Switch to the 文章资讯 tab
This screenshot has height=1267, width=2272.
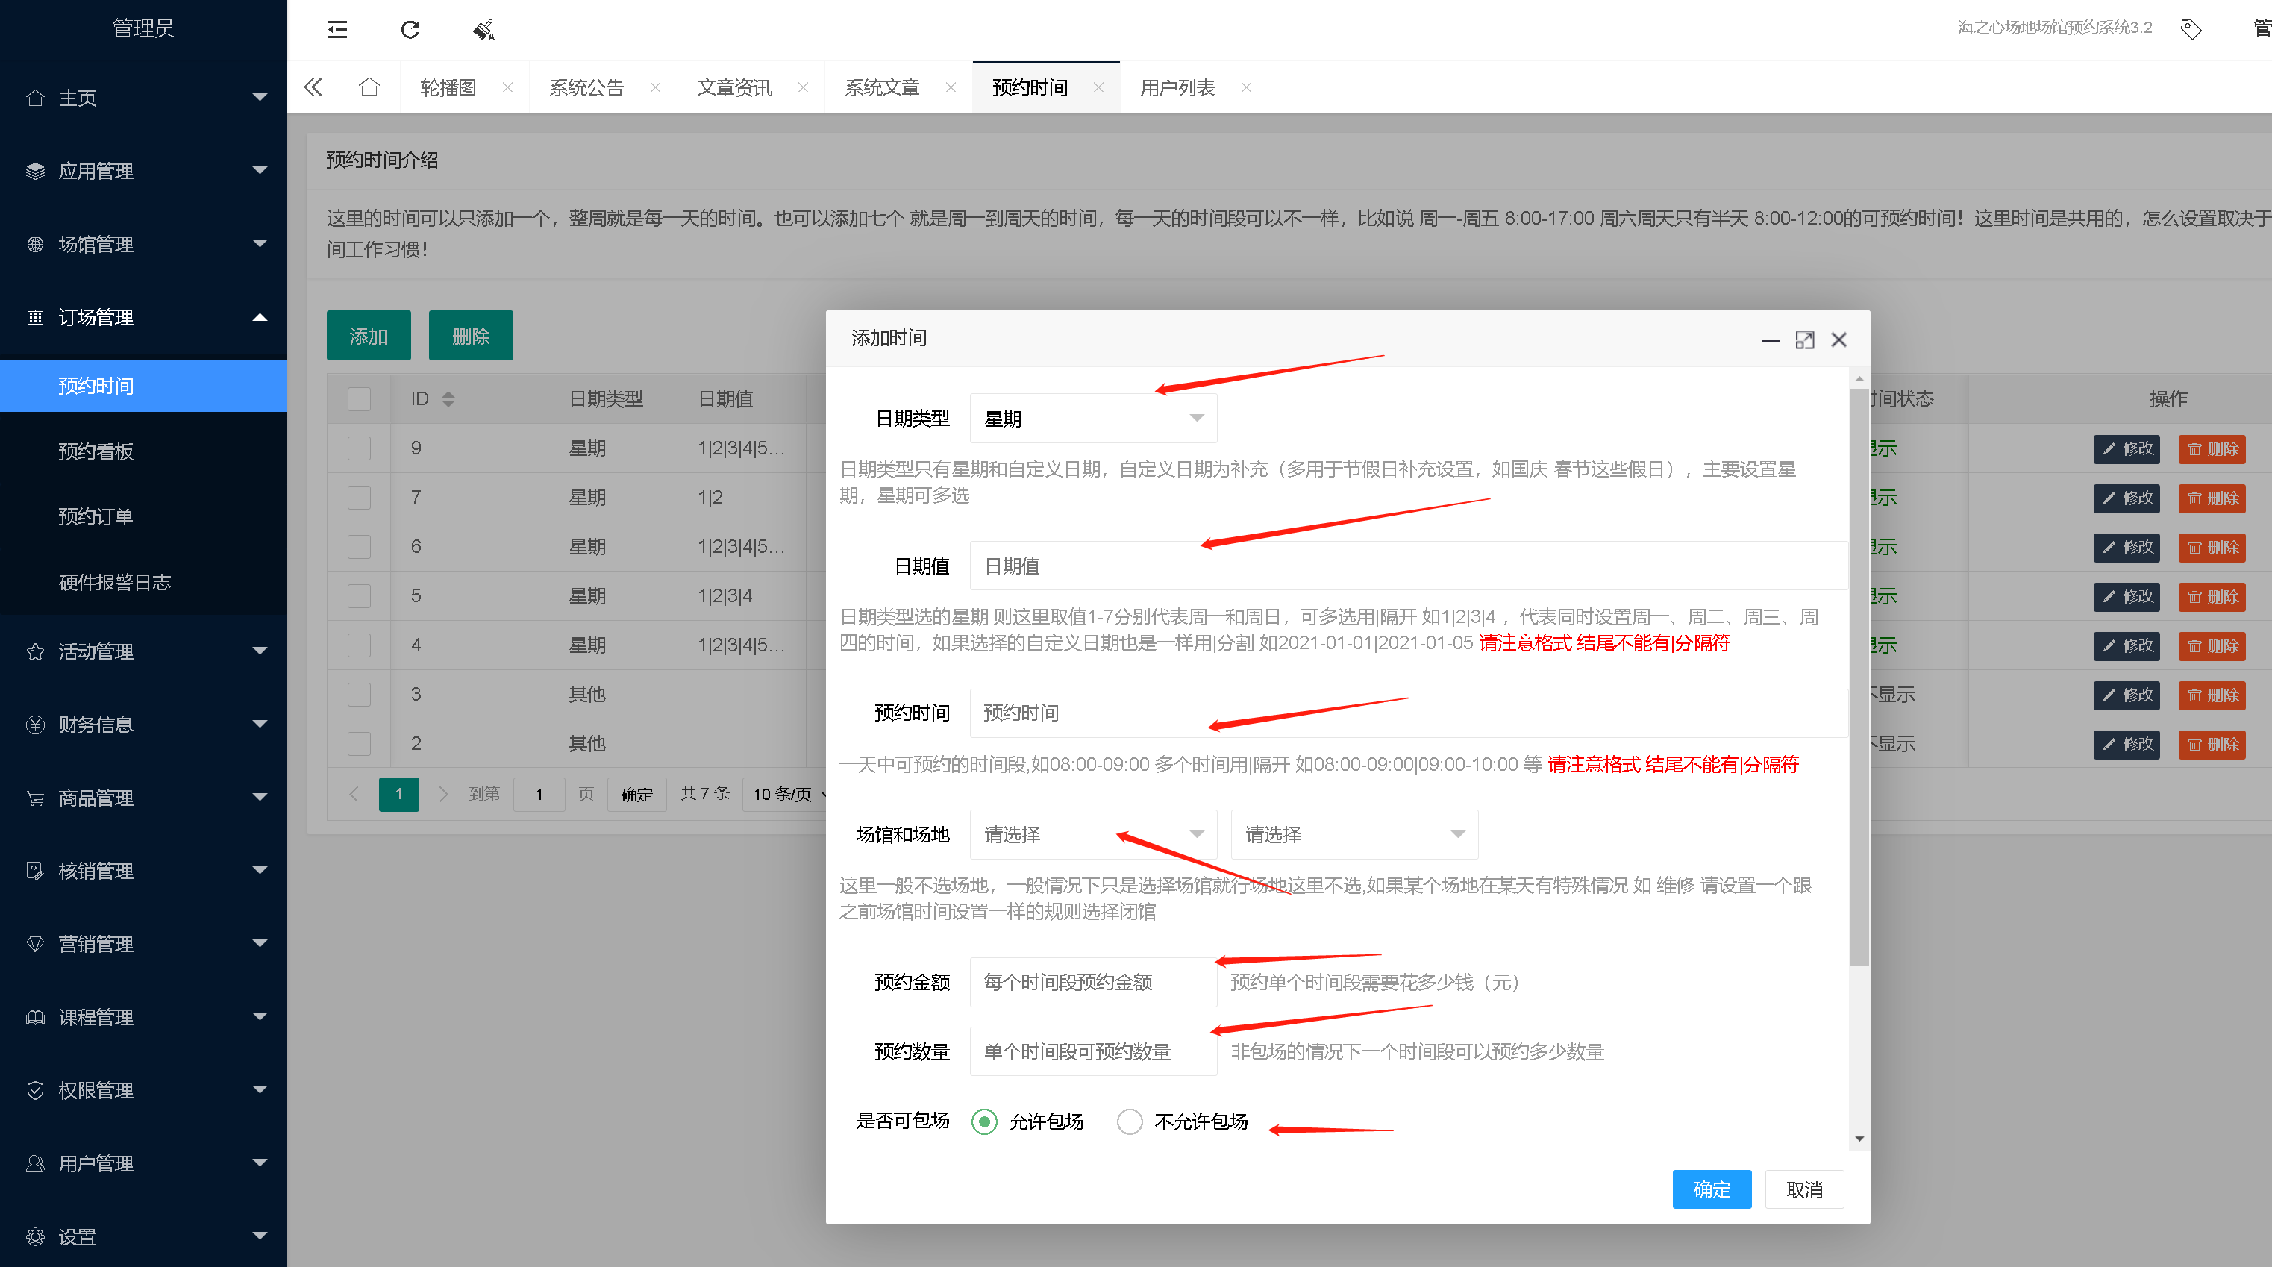(733, 87)
